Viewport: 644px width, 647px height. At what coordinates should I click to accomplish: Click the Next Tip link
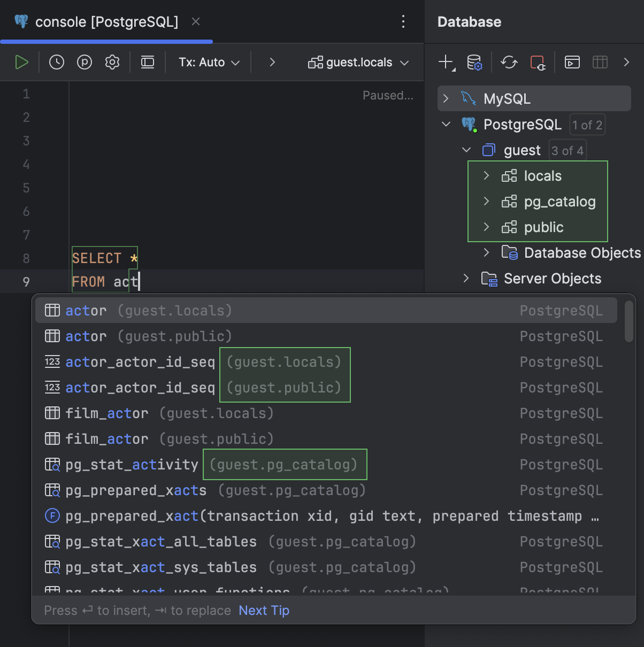264,610
